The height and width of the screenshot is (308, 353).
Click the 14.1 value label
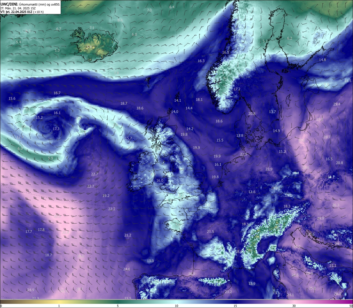pos(178,100)
